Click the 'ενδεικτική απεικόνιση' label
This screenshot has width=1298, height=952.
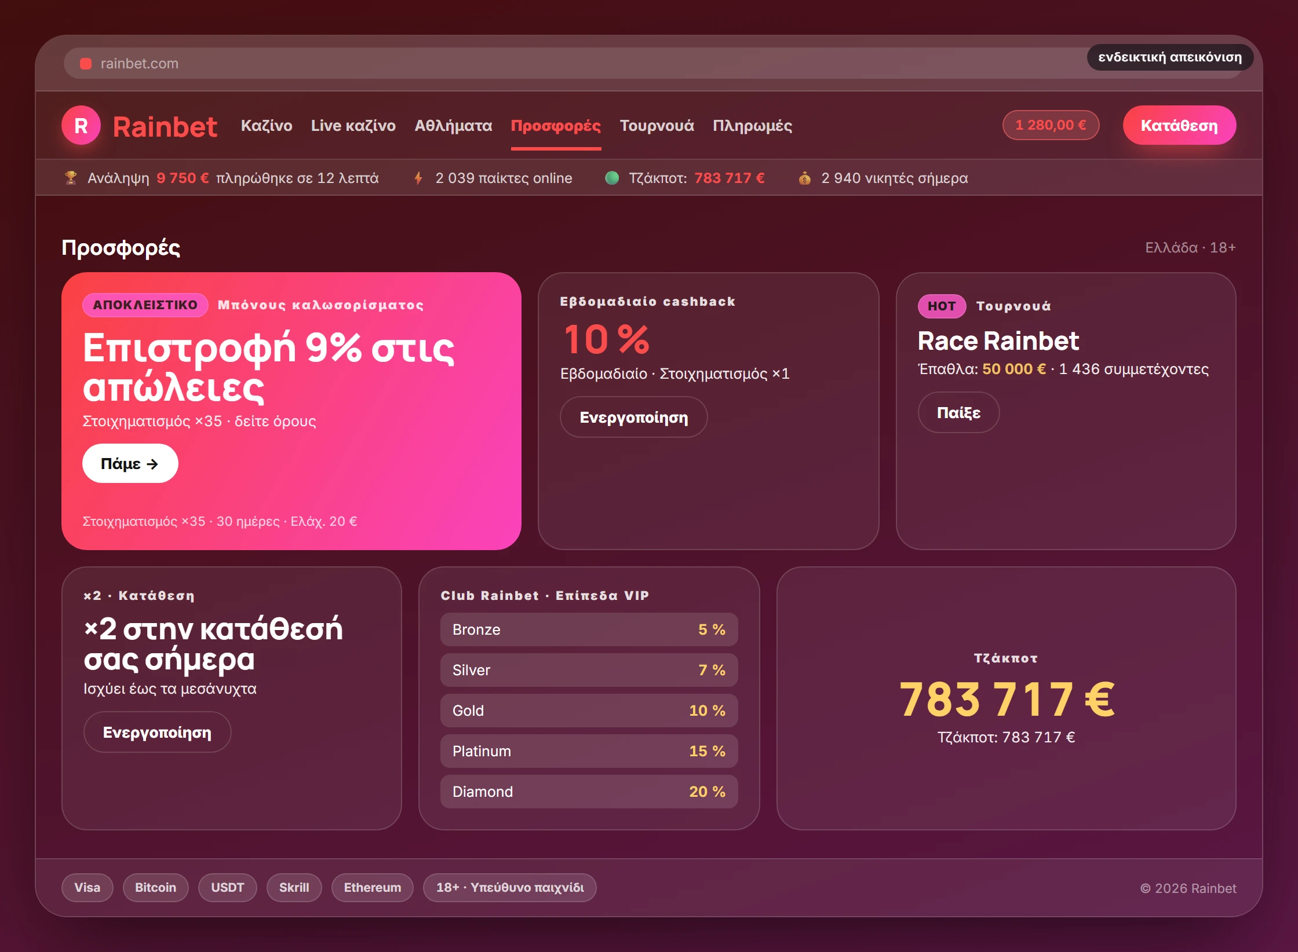pos(1170,57)
